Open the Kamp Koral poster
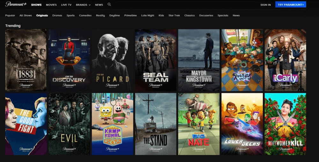The width and height of the screenshot is (319, 162). (x=113, y=124)
